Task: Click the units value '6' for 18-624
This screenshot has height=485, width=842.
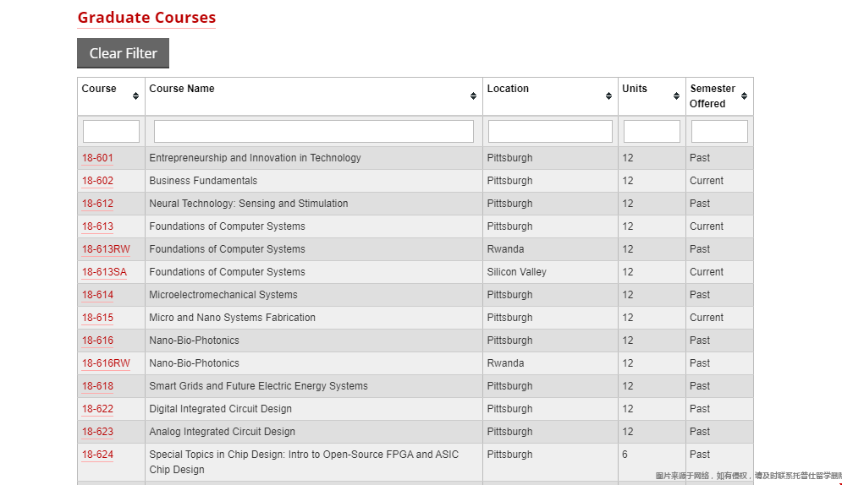Action: (625, 455)
